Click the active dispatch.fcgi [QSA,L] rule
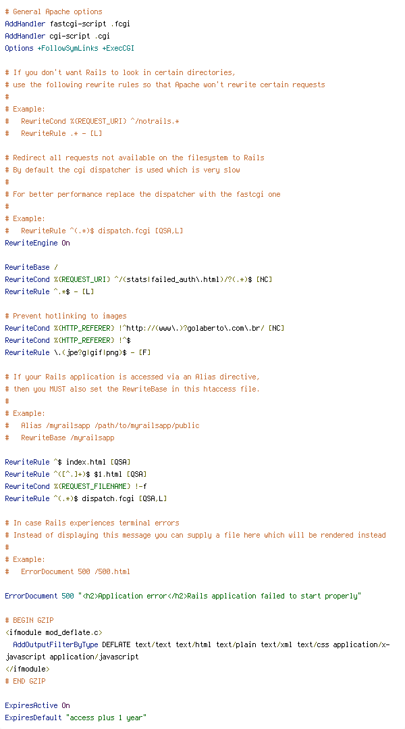 86,498
